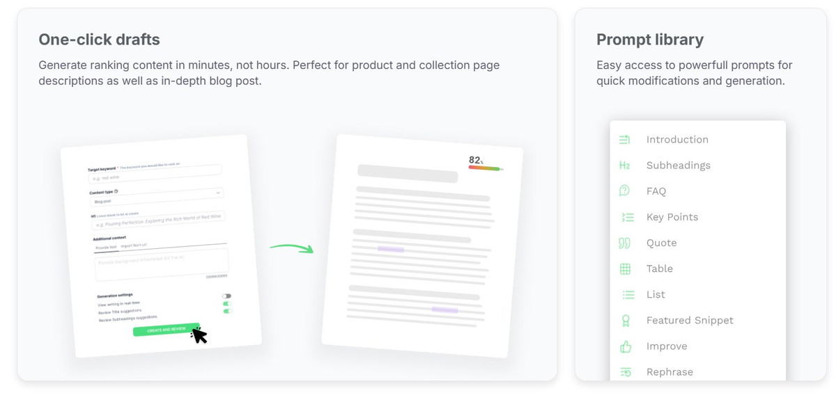
Task: Disable Review Title suggestions toggle
Action: pyautogui.click(x=227, y=304)
